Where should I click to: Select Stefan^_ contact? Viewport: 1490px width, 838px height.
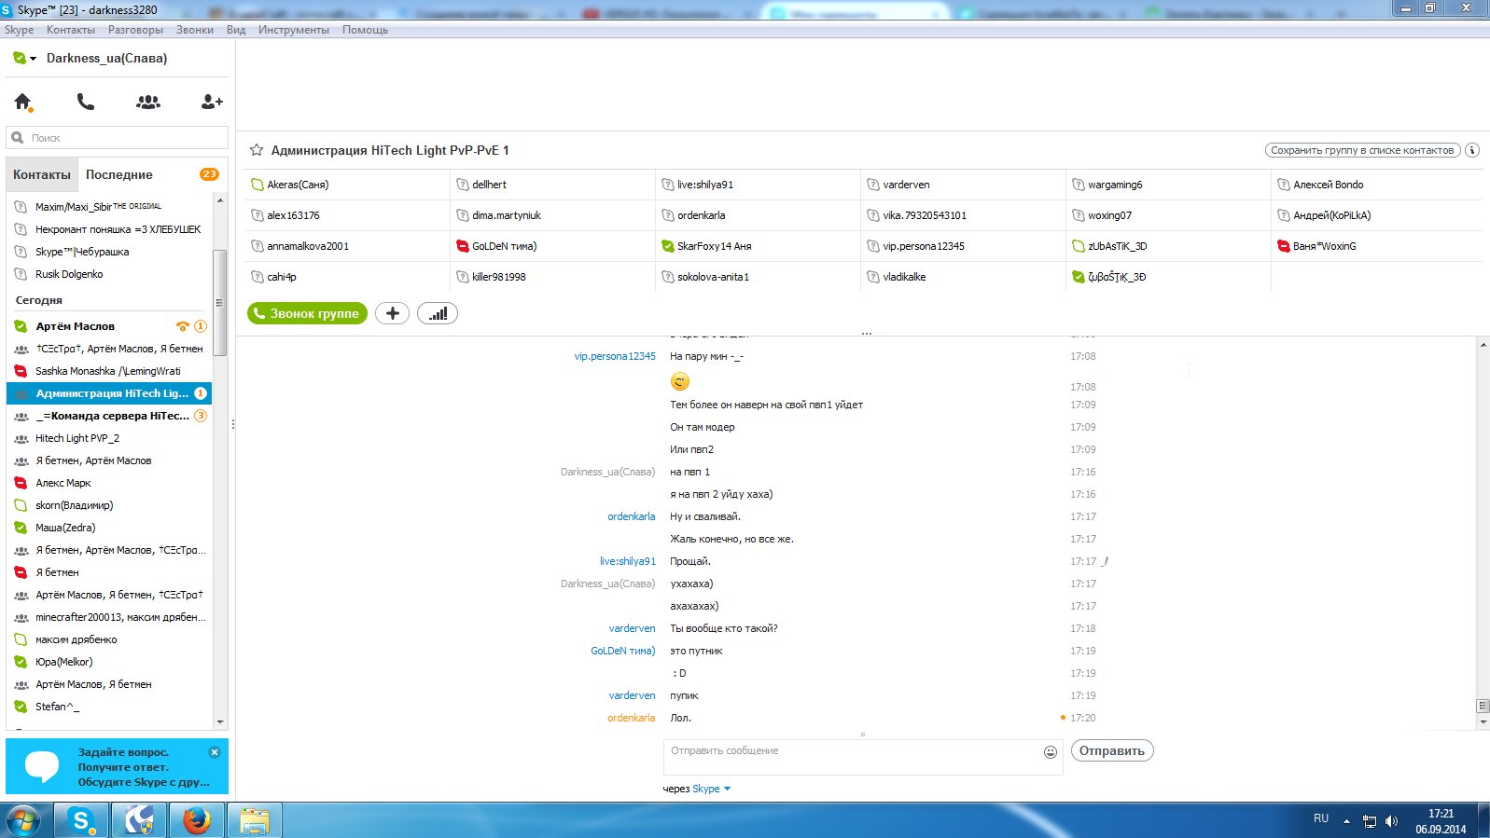pyautogui.click(x=109, y=707)
